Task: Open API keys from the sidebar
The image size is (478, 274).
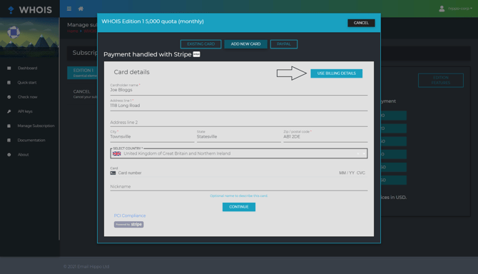Action: (x=25, y=111)
